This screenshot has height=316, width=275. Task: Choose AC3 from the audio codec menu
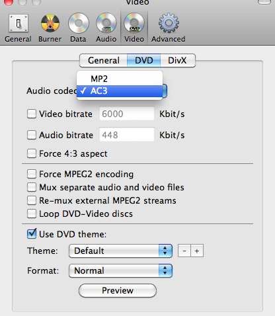pos(120,91)
